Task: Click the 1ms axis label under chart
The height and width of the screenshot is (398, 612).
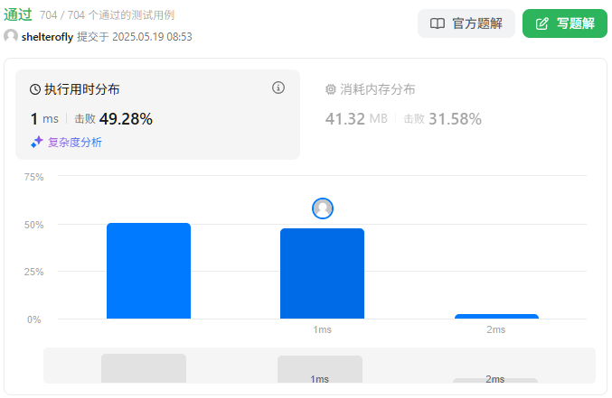Action: (322, 329)
